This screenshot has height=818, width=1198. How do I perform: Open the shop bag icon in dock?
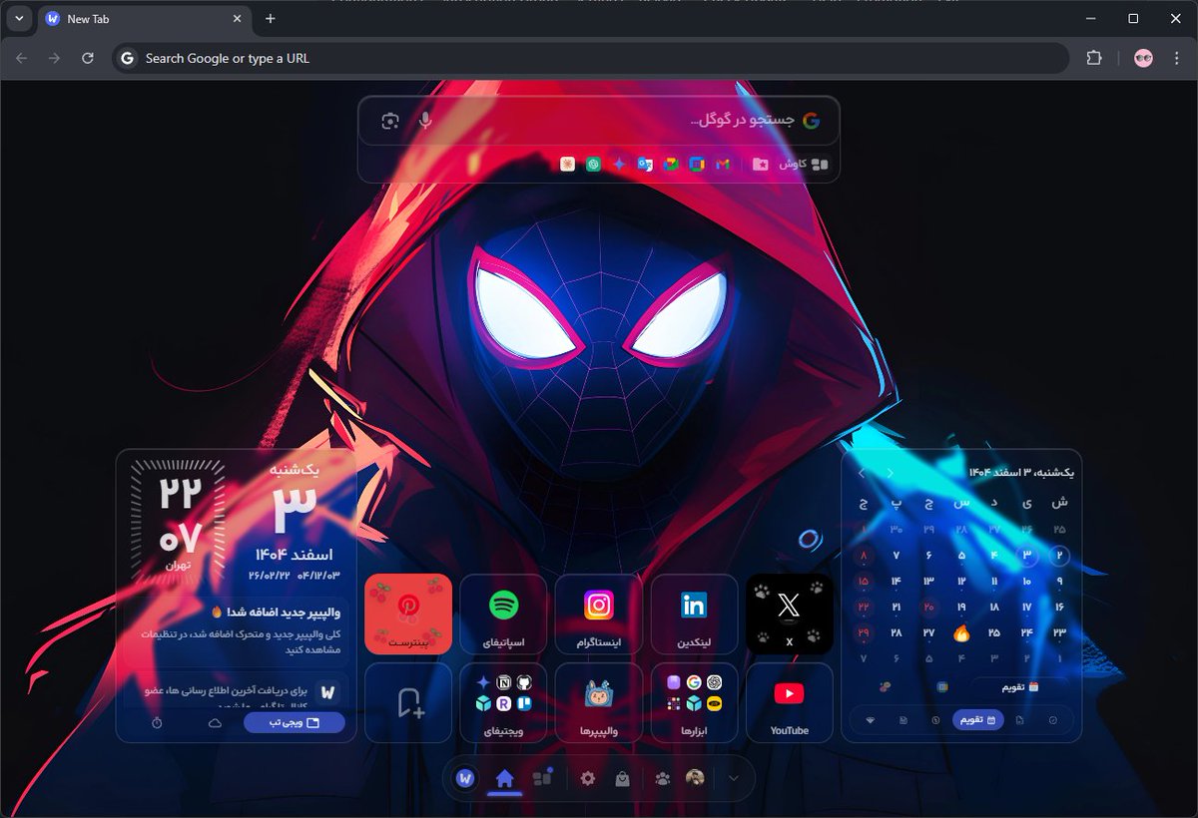622,778
